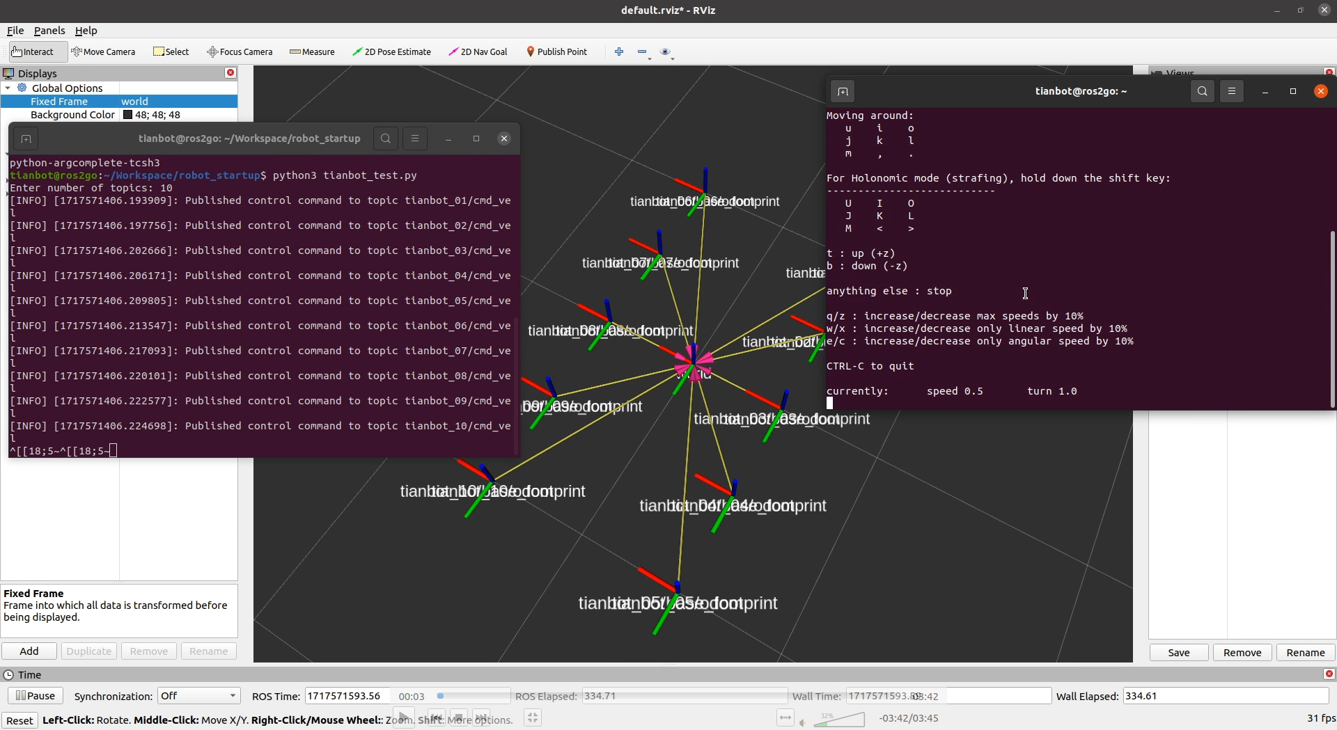This screenshot has height=730, width=1337.
Task: Click the Displays panel monitor icon
Action: [x=8, y=73]
